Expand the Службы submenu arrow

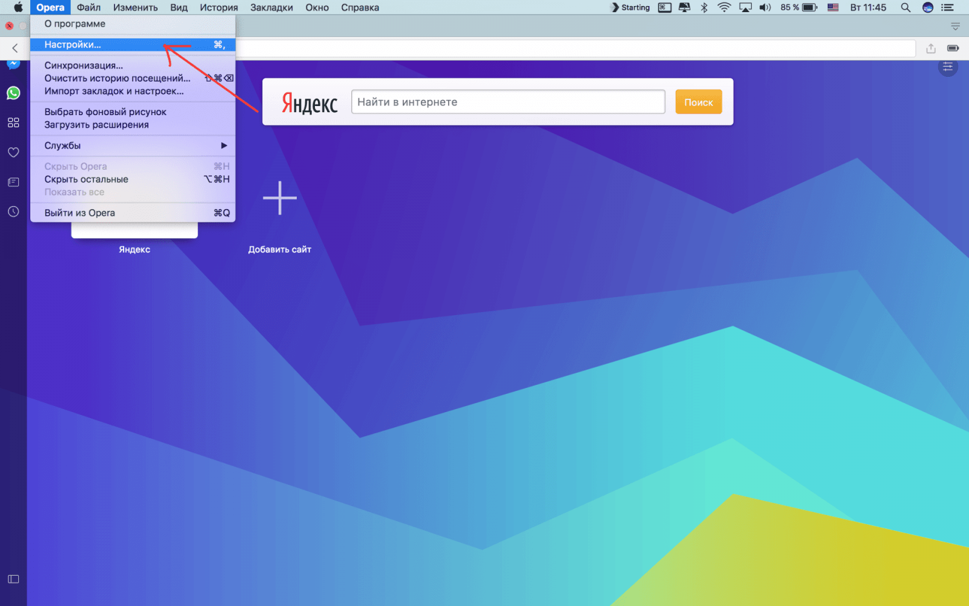point(224,145)
